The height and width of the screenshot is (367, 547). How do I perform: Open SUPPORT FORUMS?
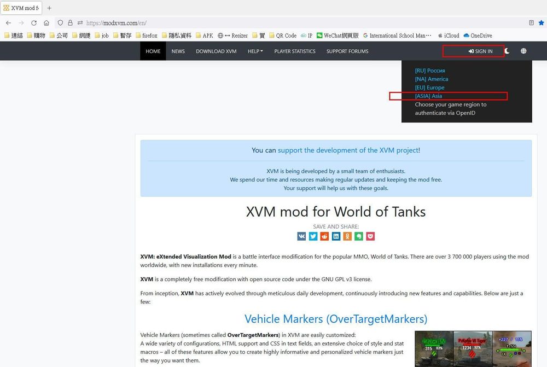[347, 51]
